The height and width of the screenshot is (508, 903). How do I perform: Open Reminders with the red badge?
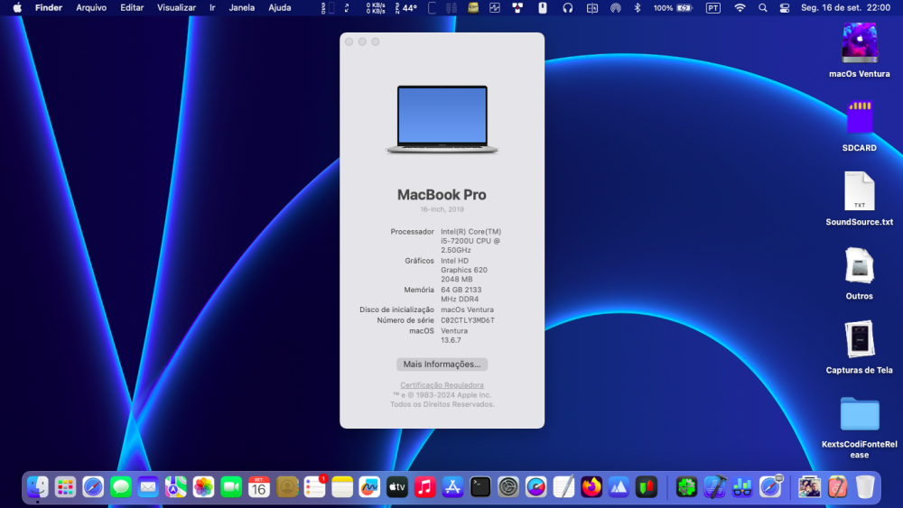click(314, 487)
